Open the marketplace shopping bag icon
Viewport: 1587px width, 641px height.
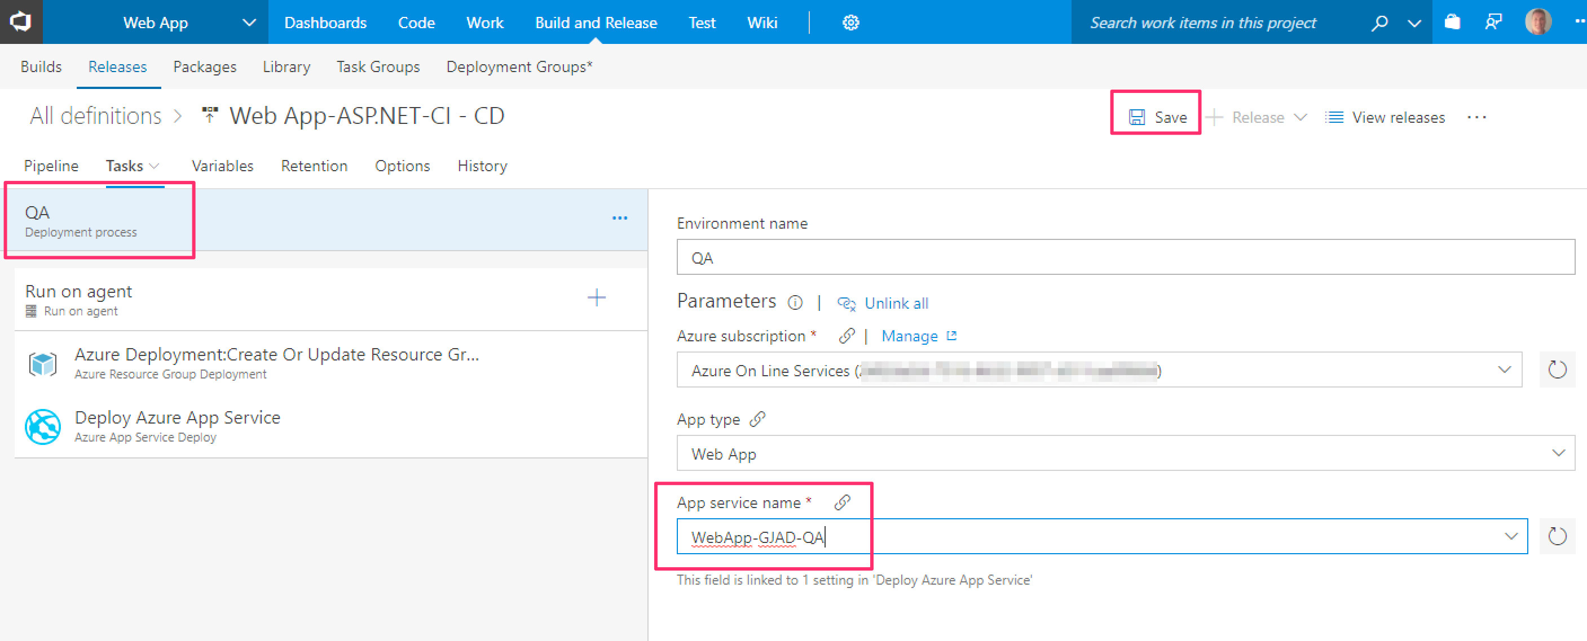(1452, 23)
